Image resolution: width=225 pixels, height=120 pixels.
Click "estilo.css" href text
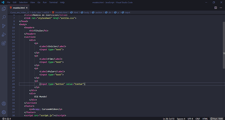tap(67, 18)
